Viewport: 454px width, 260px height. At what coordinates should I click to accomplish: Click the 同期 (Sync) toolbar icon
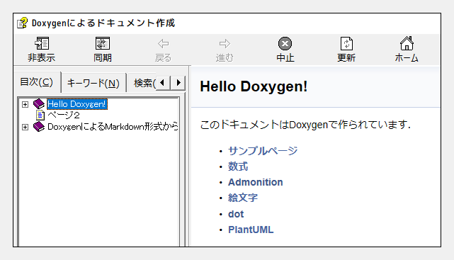103,43
